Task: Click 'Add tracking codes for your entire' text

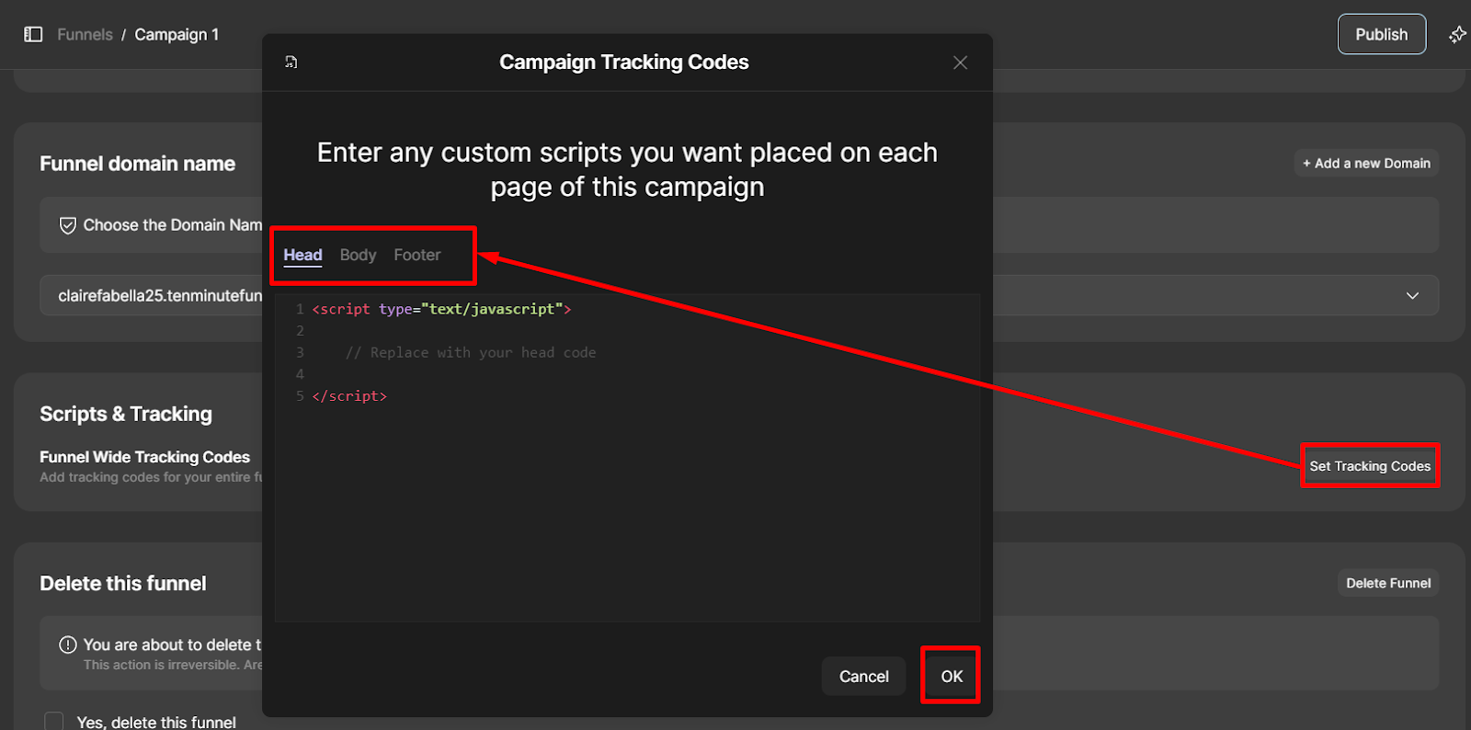Action: pos(151,477)
